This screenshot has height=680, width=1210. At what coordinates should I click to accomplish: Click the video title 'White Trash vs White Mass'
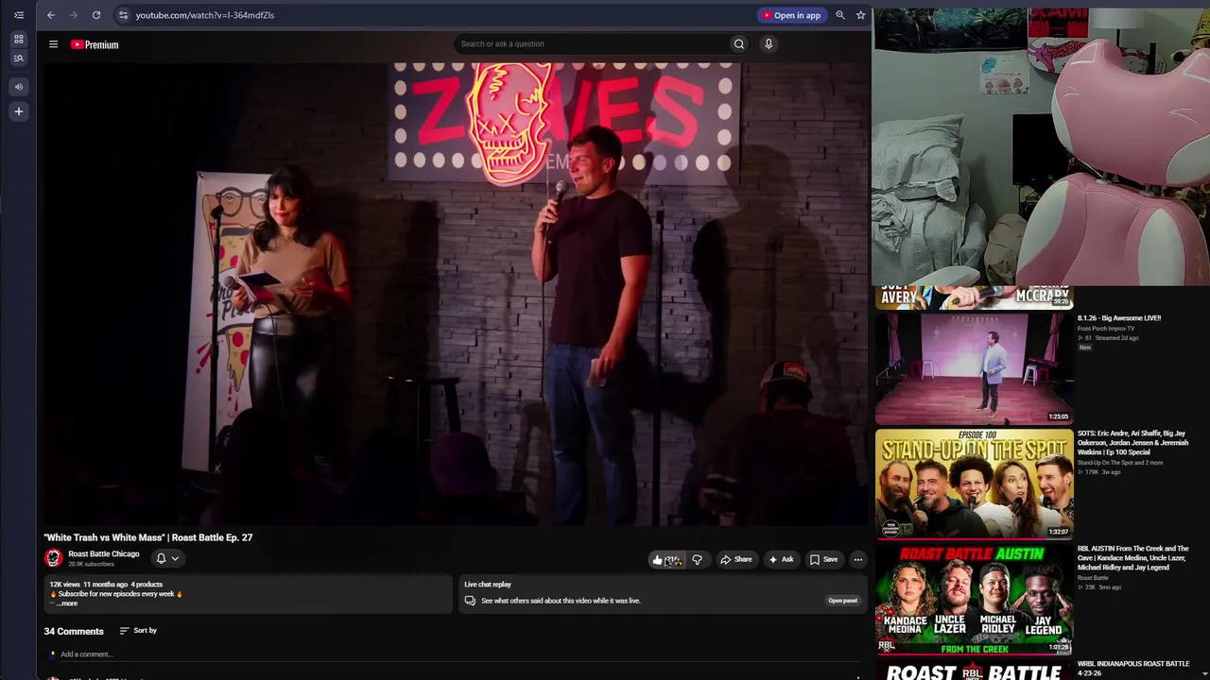coord(148,537)
